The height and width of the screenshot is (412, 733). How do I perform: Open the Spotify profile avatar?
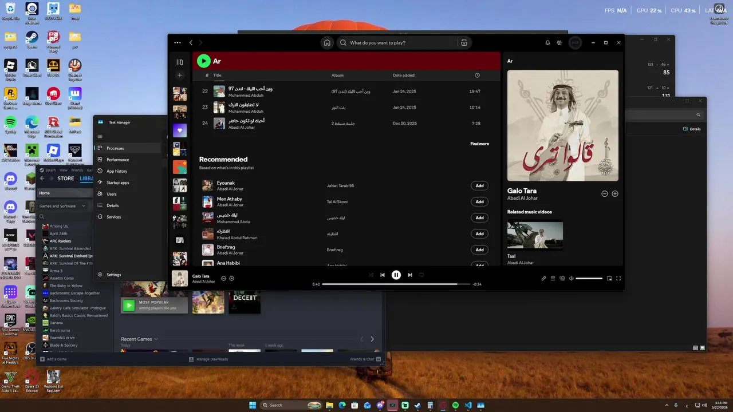[x=575, y=42]
